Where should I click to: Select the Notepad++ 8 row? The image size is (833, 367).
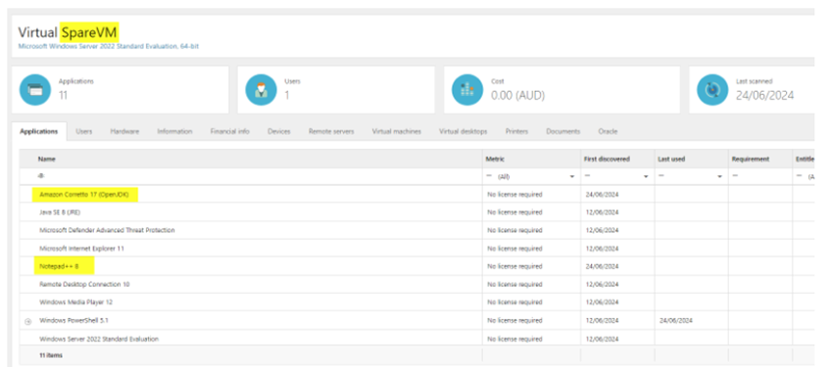click(x=417, y=266)
